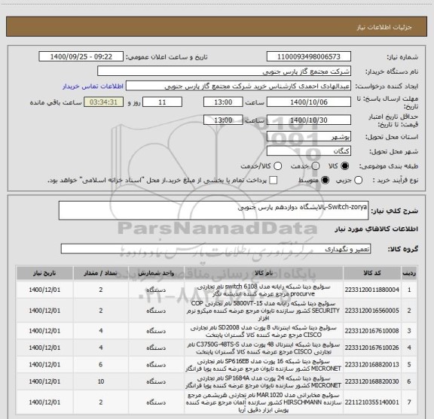Click the تاریخ نیاز column header
This screenshot has height=419, width=434.
44,273
